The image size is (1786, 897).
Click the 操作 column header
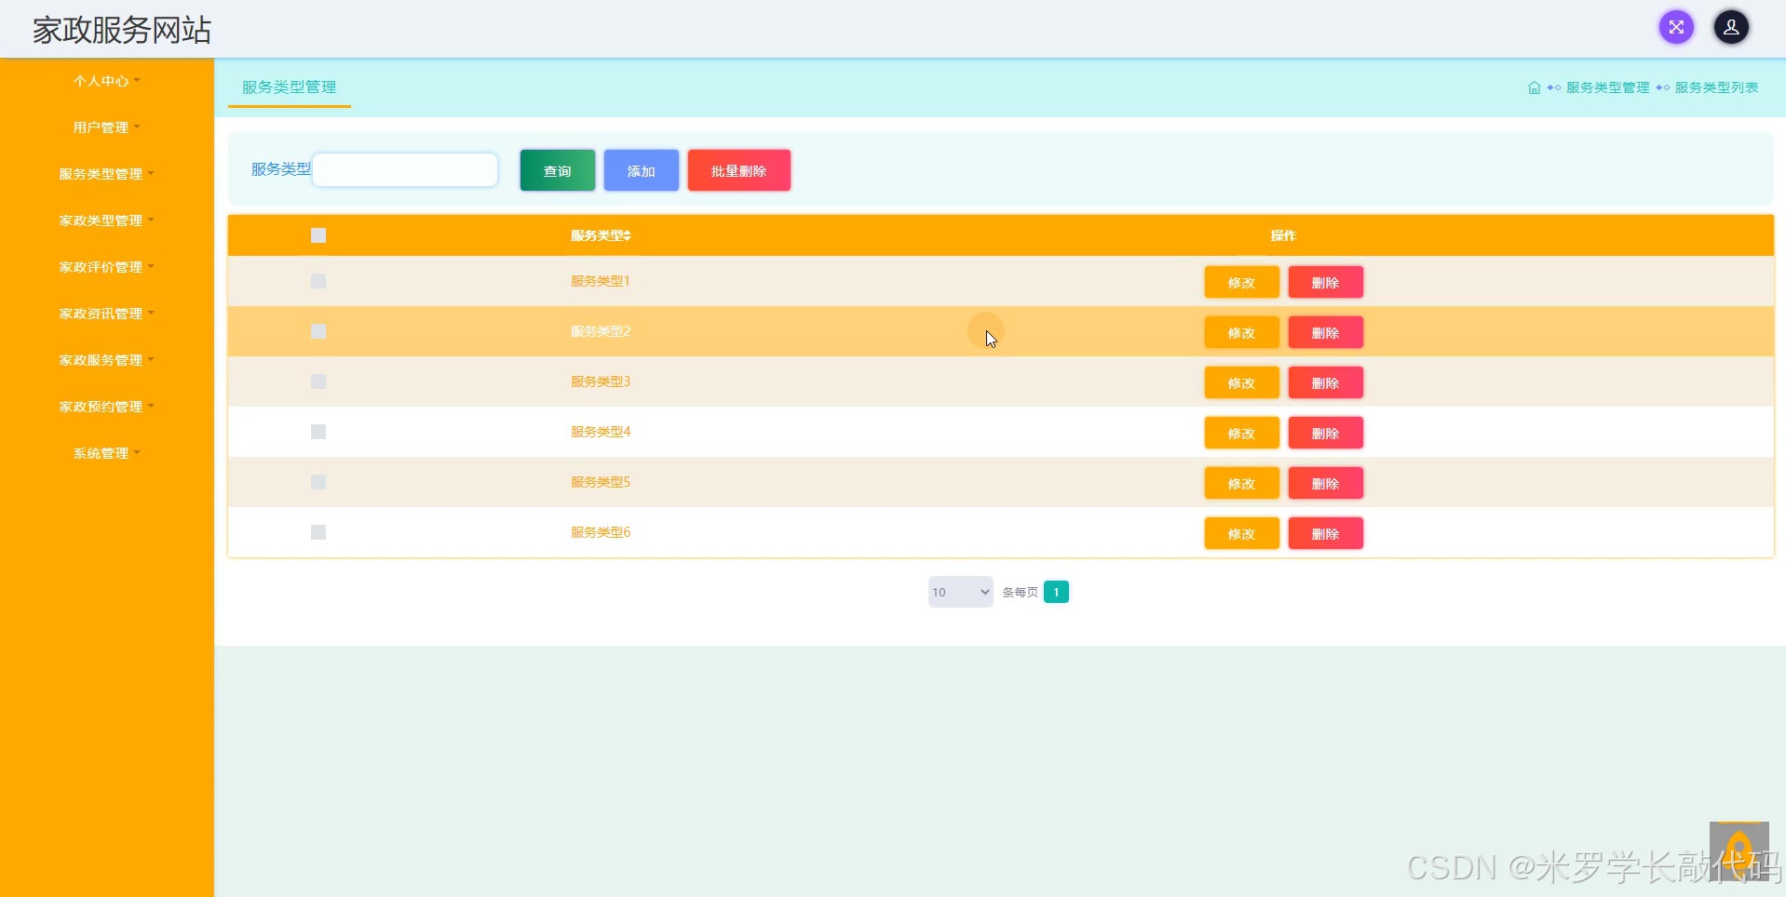click(x=1283, y=235)
